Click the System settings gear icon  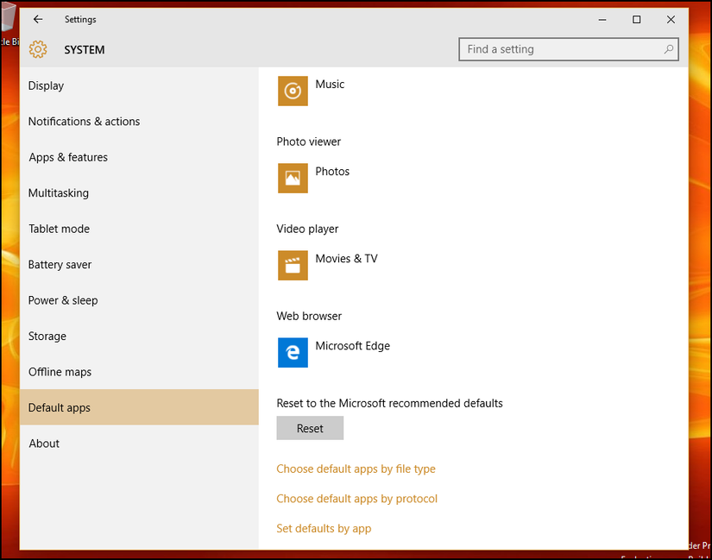click(x=38, y=50)
